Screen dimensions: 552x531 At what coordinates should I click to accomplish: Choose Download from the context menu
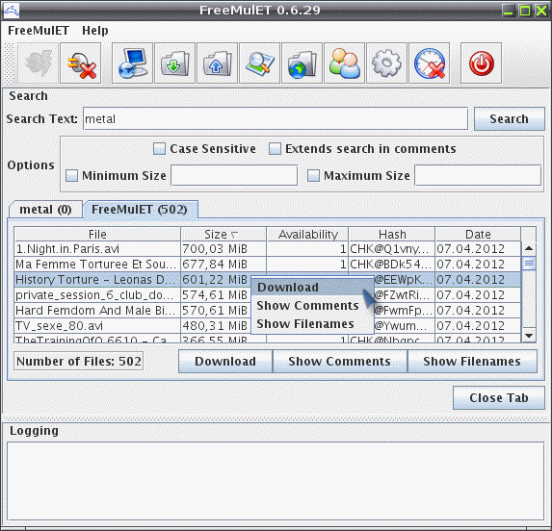point(312,287)
